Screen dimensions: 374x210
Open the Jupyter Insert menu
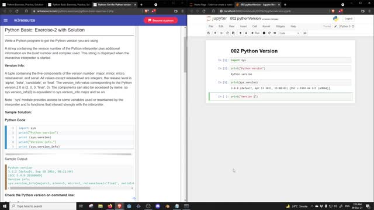pyautogui.click(x=243, y=26)
